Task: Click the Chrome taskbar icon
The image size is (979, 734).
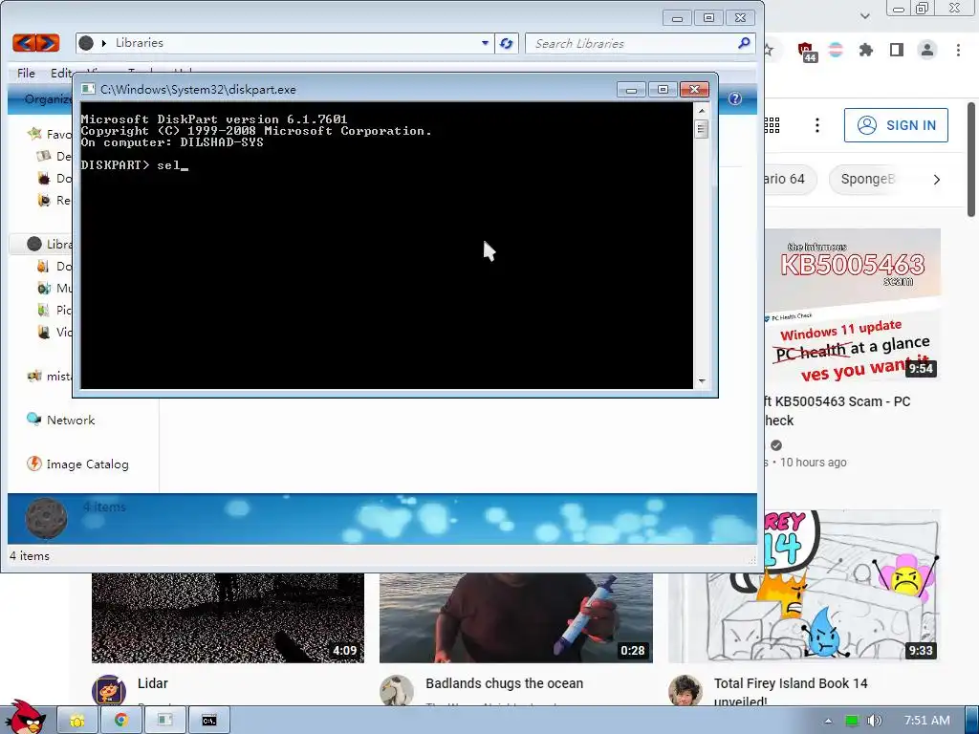Action: click(121, 721)
